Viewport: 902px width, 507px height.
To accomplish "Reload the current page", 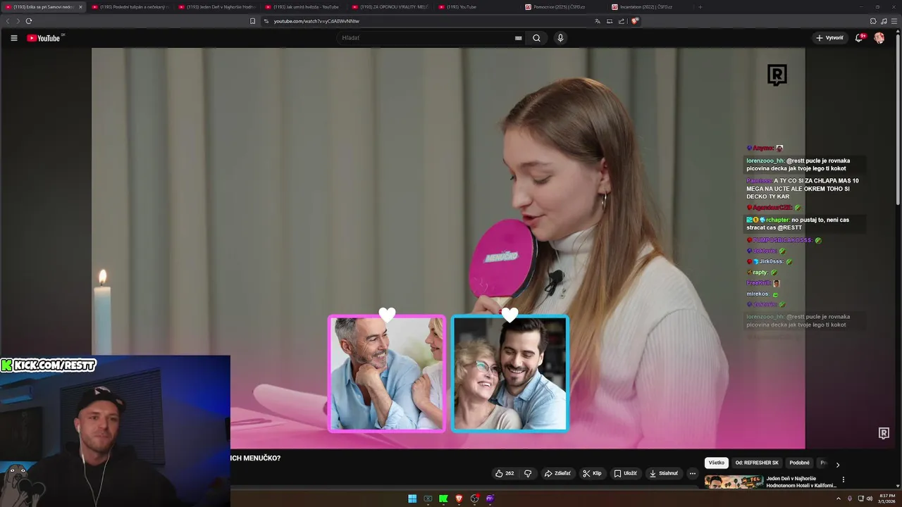I will click(29, 21).
